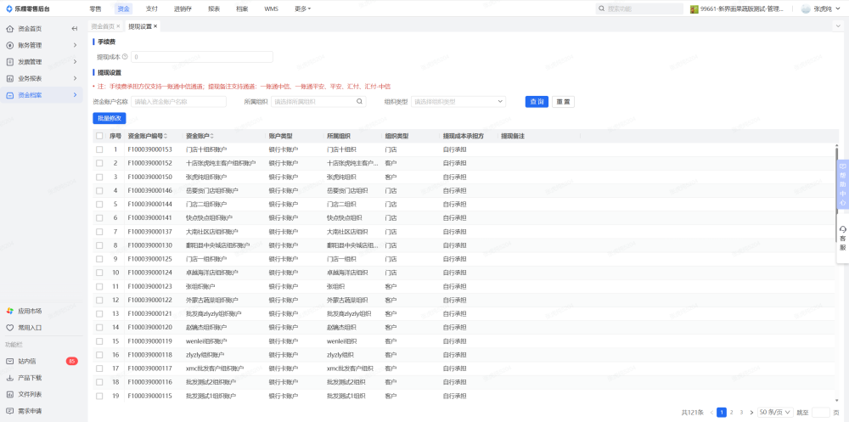Open the 组织类型 dropdown
This screenshot has width=849, height=422.
click(x=458, y=101)
